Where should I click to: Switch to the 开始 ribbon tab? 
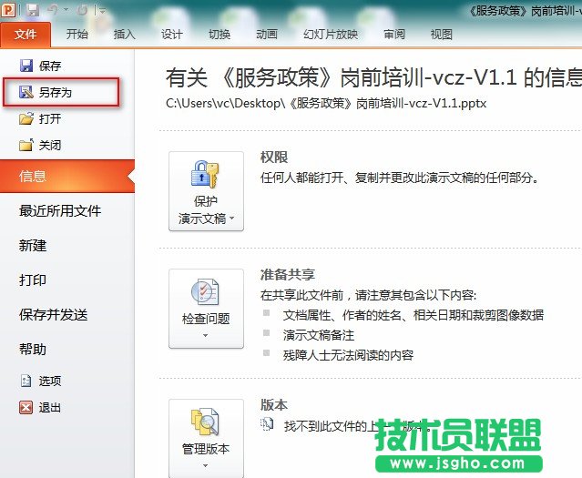77,35
